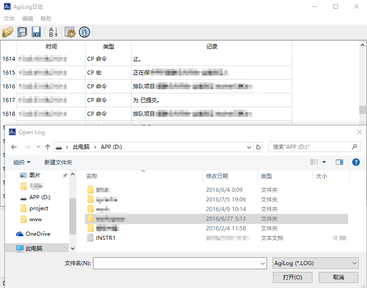Open the 帮助 menu

click(46, 19)
